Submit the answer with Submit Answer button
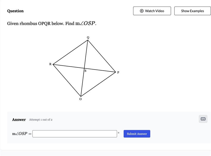The width and height of the screenshot is (211, 156). pyautogui.click(x=137, y=134)
